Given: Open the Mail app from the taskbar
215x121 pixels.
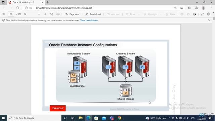Looking at the screenshot, I should coord(104,118).
